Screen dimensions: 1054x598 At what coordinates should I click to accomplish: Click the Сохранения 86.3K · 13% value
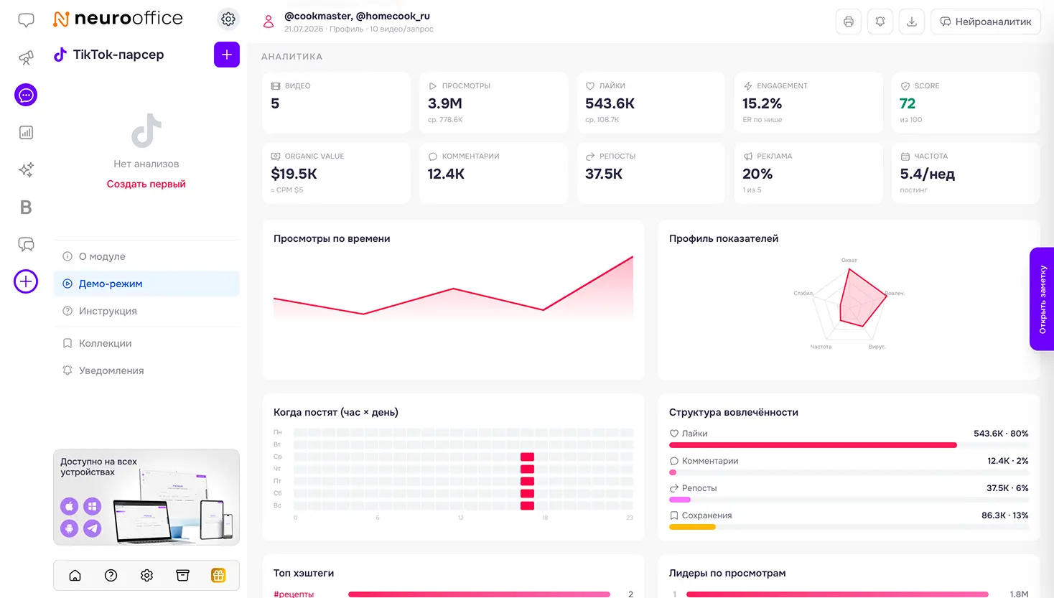point(1004,515)
